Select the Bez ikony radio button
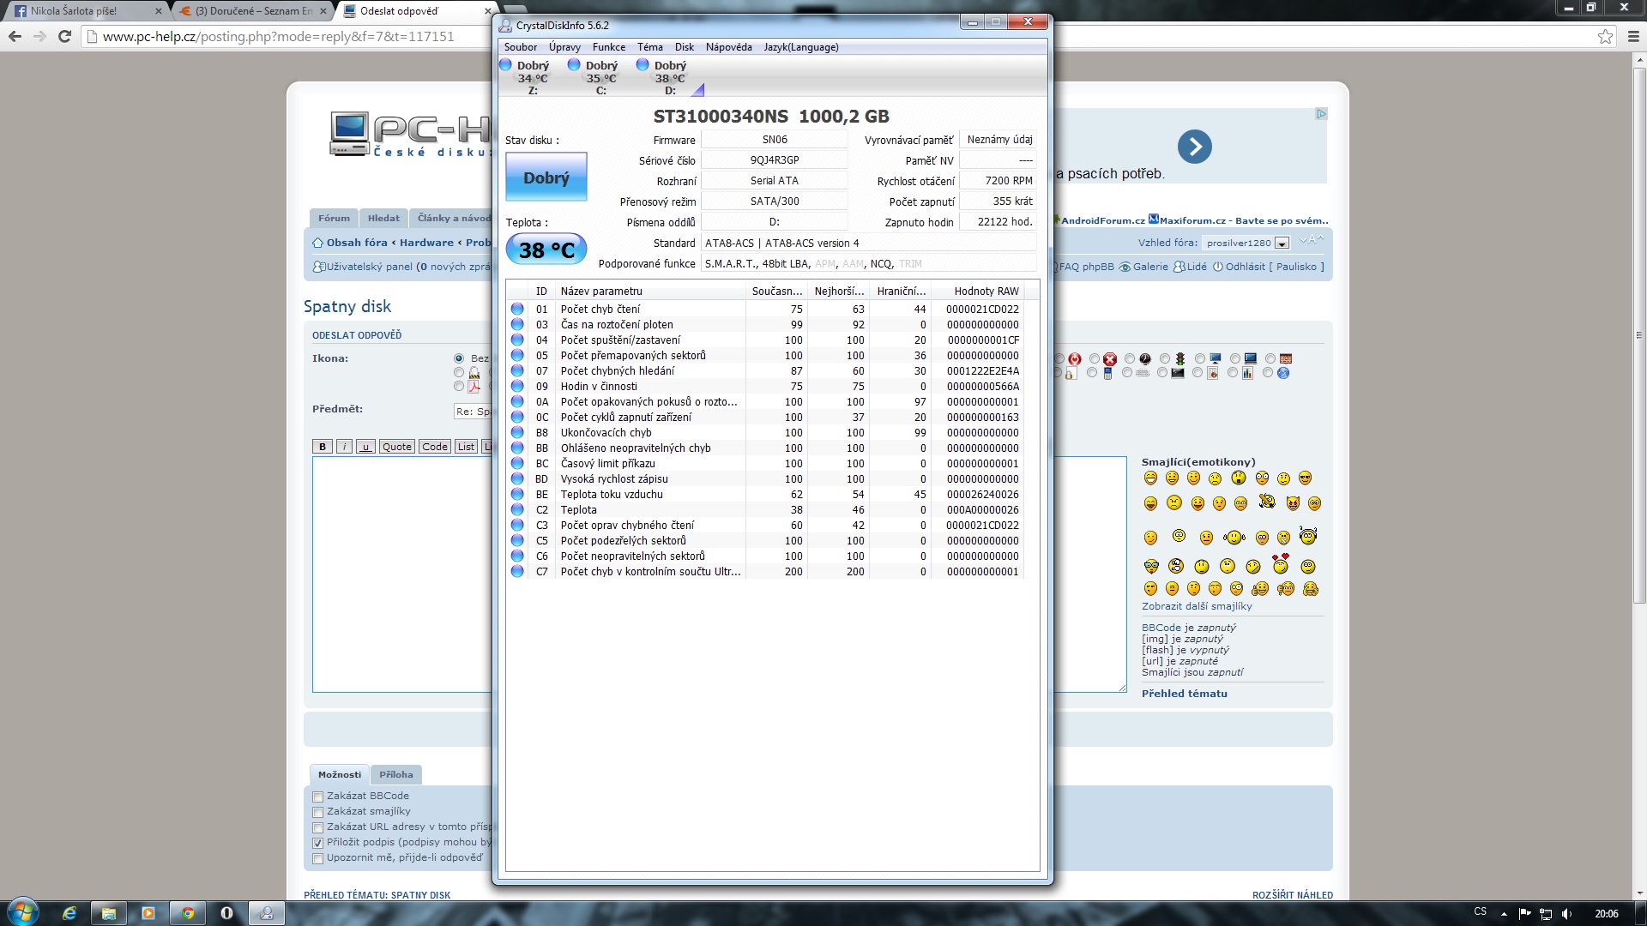1647x926 pixels. click(x=459, y=358)
